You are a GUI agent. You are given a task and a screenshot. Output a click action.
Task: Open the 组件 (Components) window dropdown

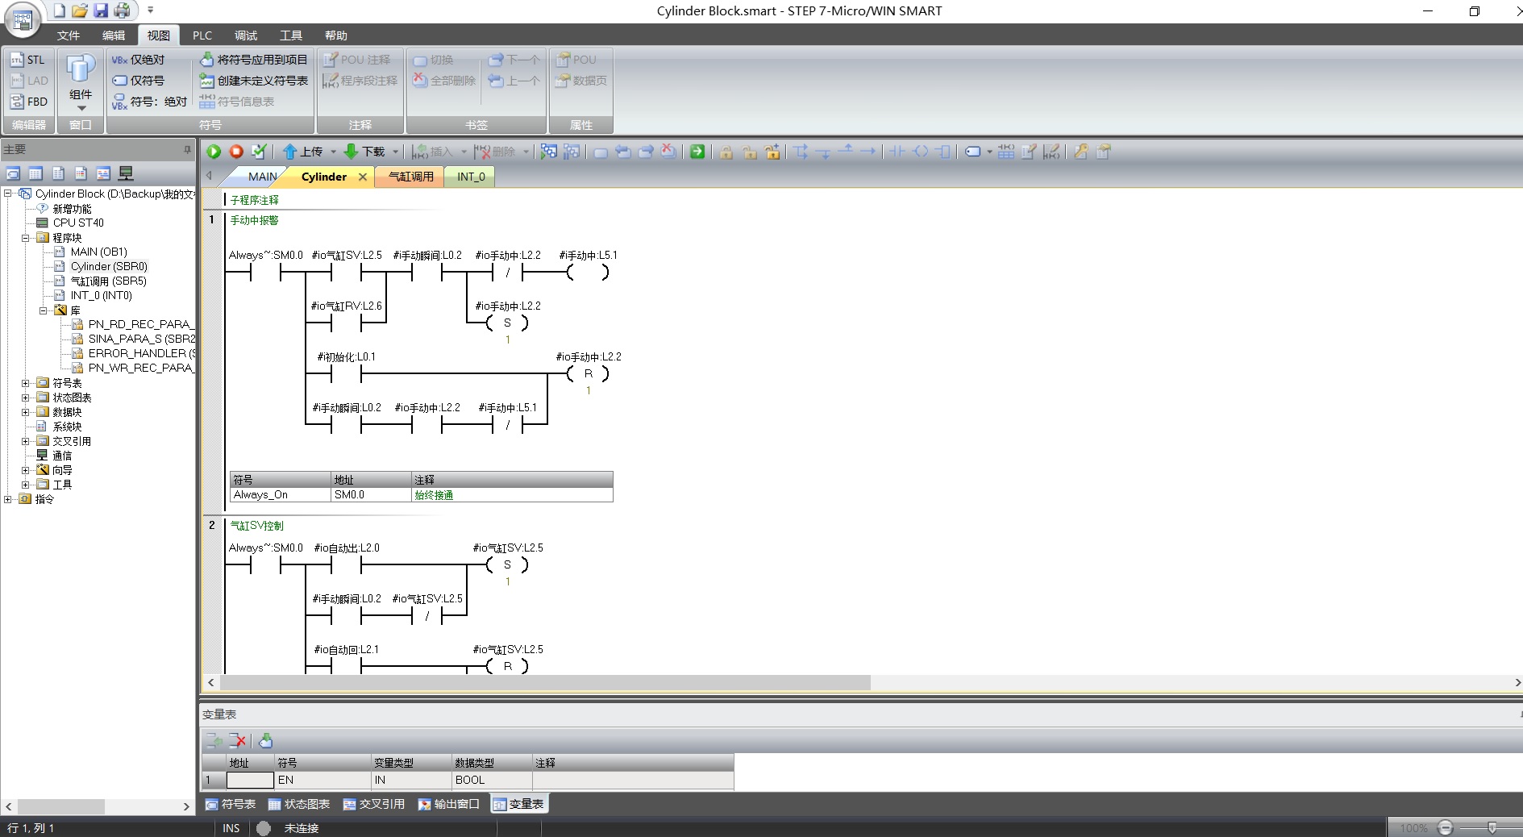(x=81, y=107)
